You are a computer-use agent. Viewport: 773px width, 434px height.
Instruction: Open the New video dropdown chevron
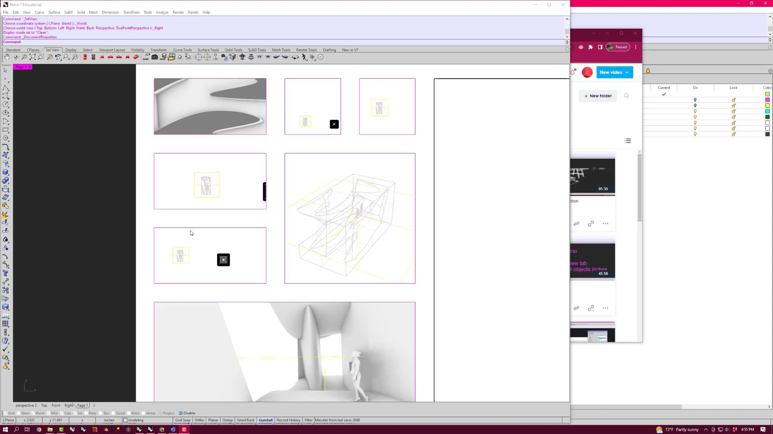tap(627, 72)
